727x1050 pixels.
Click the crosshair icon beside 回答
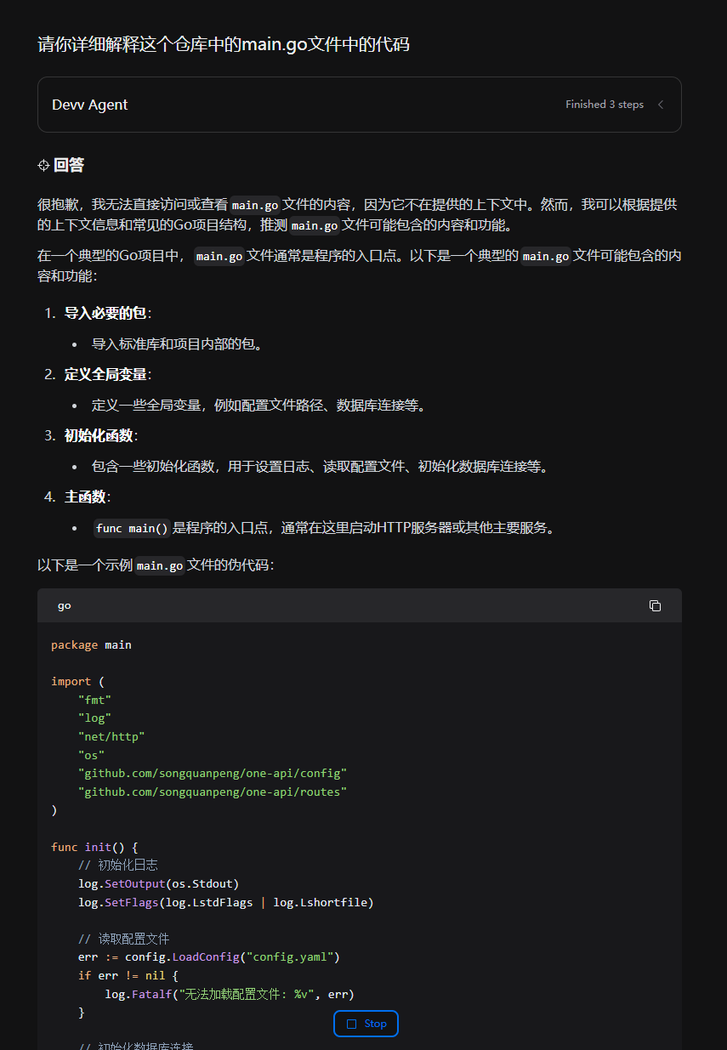click(43, 165)
